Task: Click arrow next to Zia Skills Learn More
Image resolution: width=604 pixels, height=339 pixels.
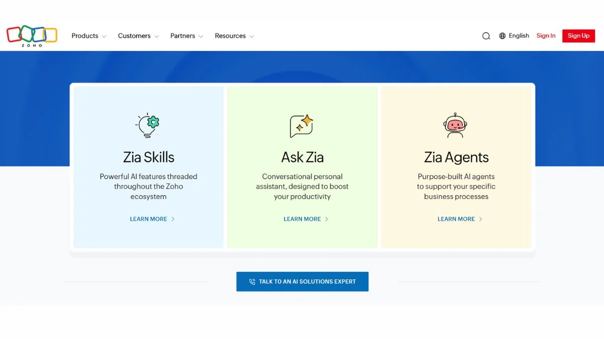Action: coord(173,219)
